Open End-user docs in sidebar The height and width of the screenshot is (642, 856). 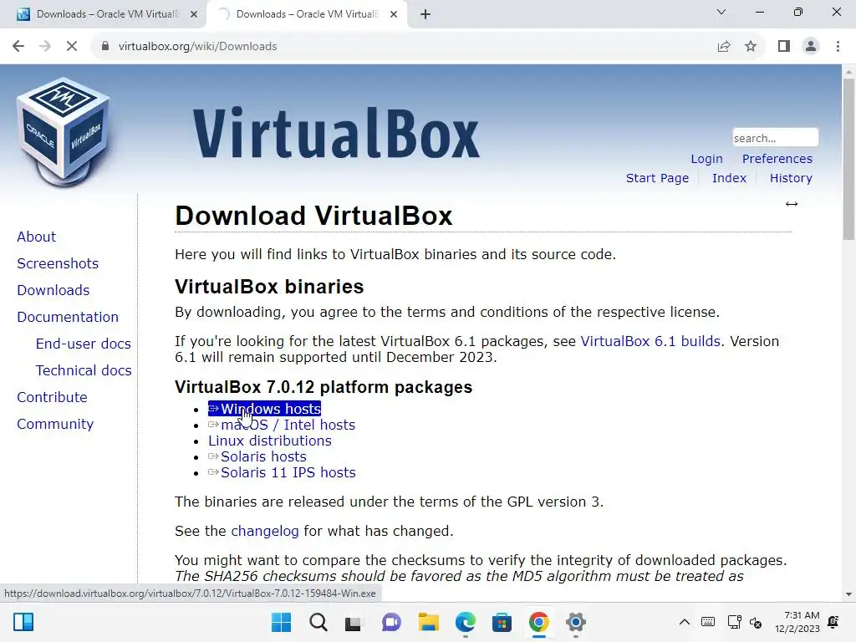pos(84,344)
